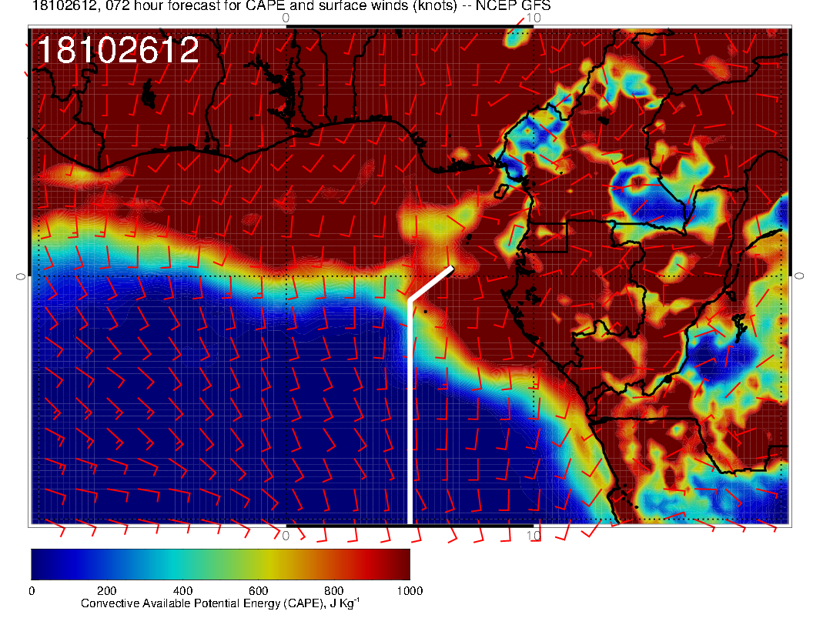Click the small black island right of the track bend
813x628 pixels.
pos(425,311)
